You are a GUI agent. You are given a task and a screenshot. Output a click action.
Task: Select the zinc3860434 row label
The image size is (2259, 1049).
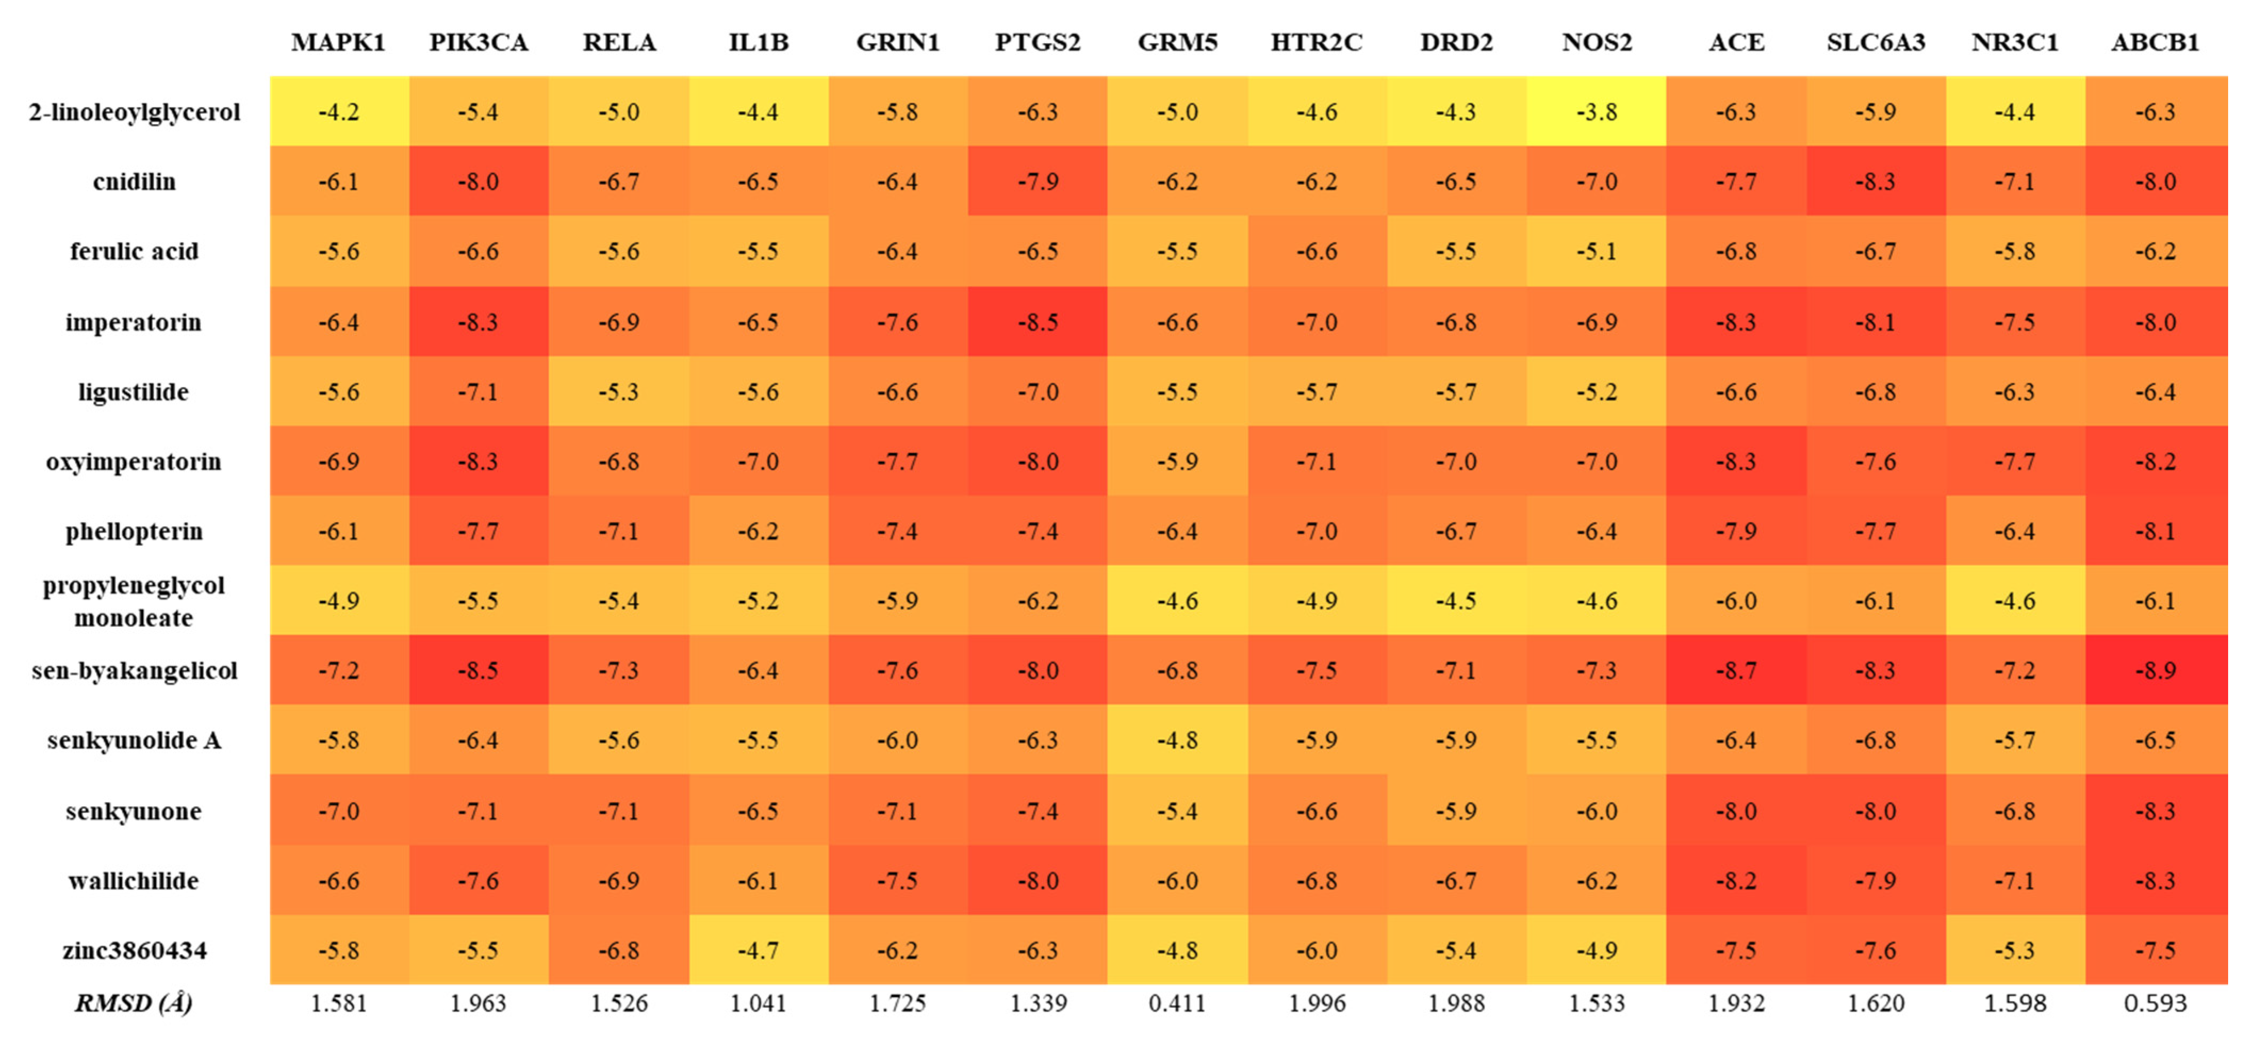point(134,951)
